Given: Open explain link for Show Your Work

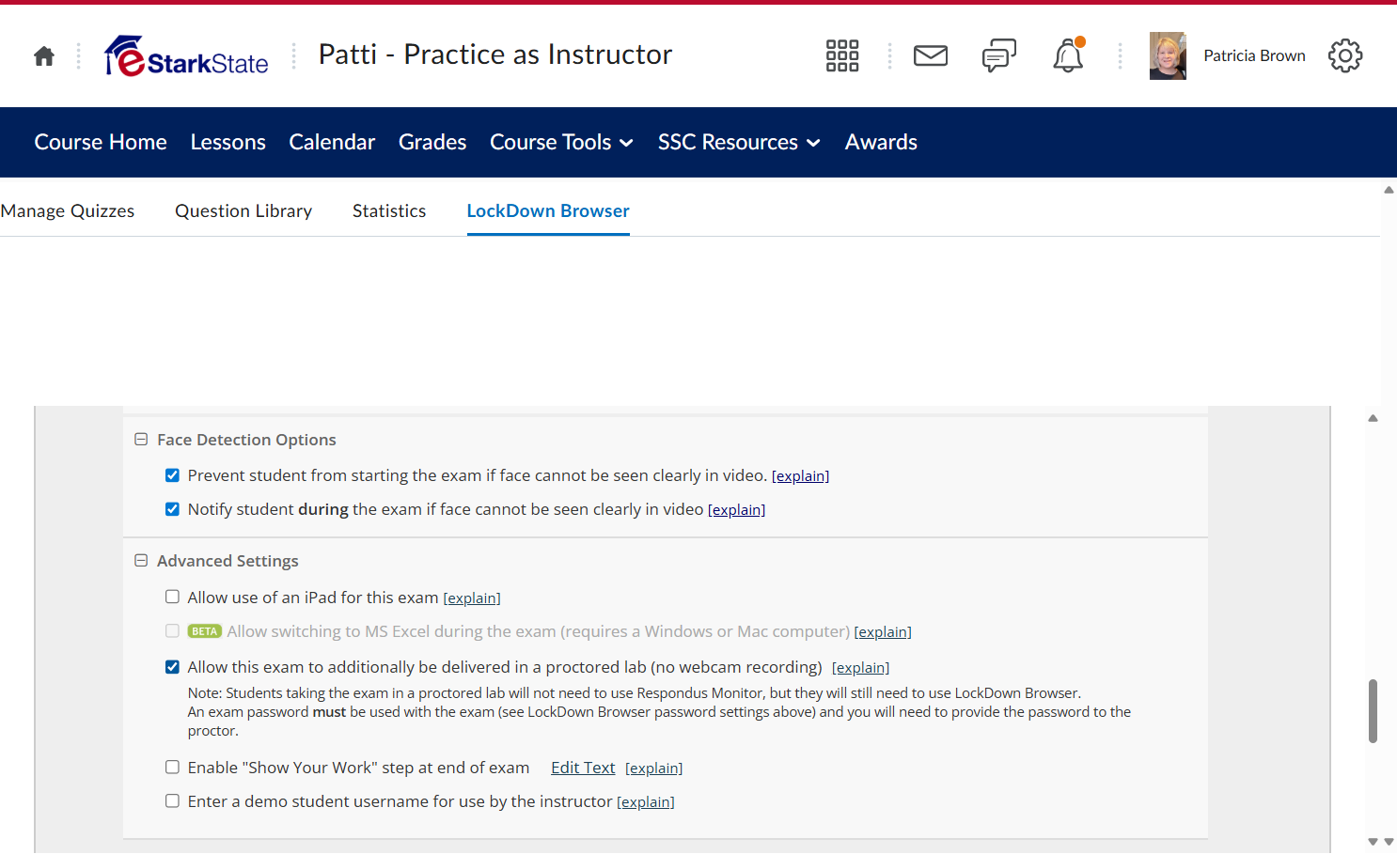Looking at the screenshot, I should coord(653,769).
